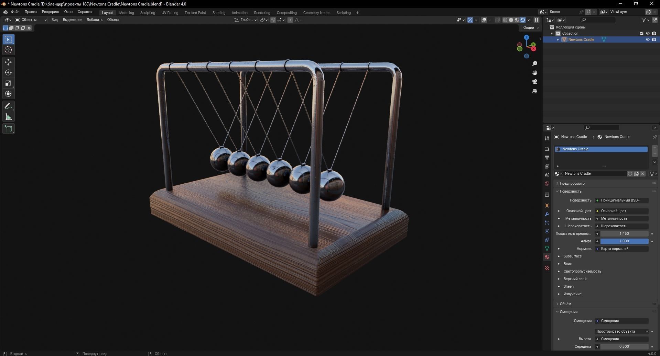Remove the selected material slot
Screen dimensions: 660x356
pos(655,154)
